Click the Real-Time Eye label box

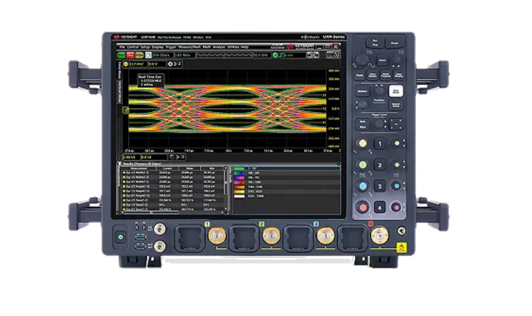150,81
